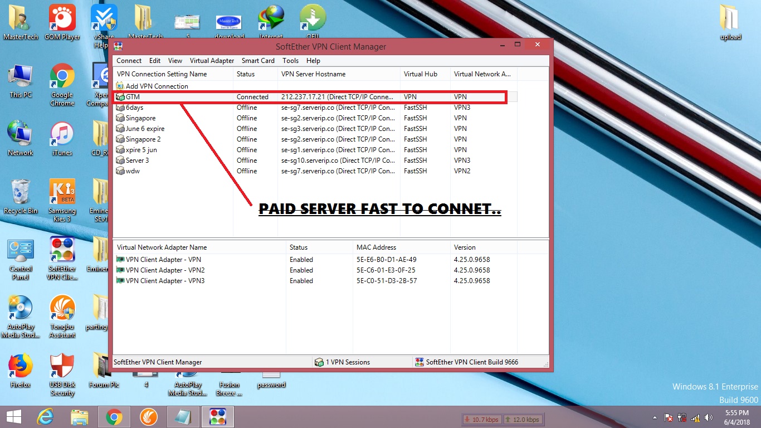Open the Virtual Adapter menu
761x428 pixels.
click(x=212, y=61)
